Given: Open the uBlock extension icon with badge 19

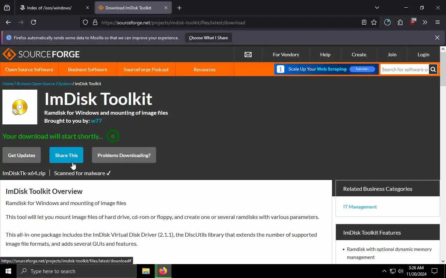Looking at the screenshot, I should (x=413, y=22).
